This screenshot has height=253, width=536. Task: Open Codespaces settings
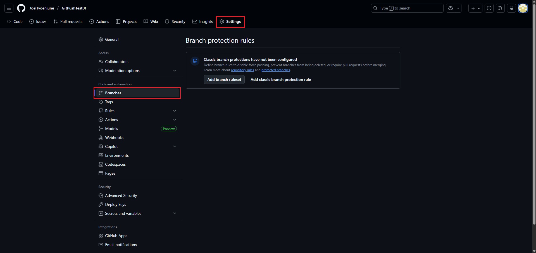[x=138, y=164]
